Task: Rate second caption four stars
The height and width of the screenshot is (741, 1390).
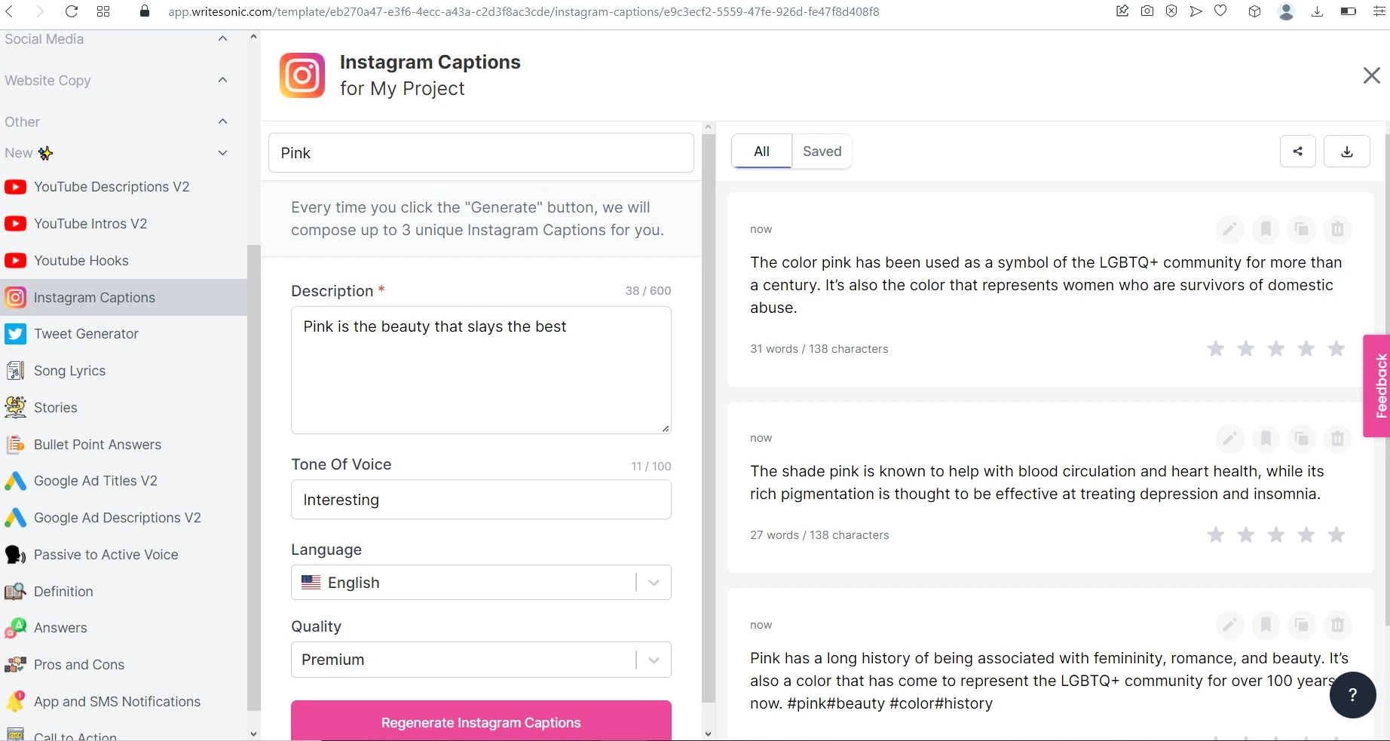Action: tap(1306, 534)
